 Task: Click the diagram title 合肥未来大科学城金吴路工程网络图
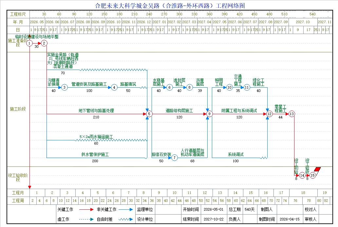pyautogui.click(x=170, y=6)
